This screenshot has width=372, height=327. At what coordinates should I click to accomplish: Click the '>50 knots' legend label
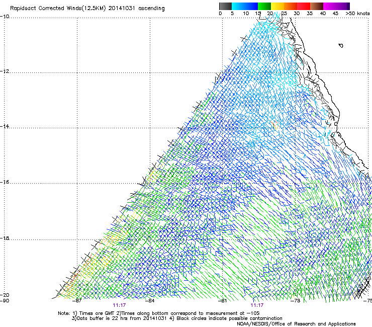click(x=357, y=14)
